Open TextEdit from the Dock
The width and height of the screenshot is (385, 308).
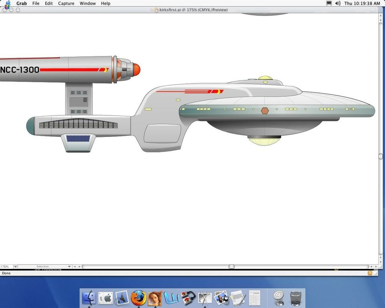[238, 298]
